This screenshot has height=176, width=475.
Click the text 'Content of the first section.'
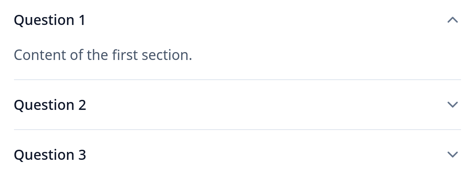click(x=103, y=55)
